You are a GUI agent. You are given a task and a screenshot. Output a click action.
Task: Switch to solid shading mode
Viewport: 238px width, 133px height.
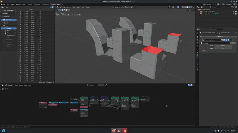click(187, 7)
